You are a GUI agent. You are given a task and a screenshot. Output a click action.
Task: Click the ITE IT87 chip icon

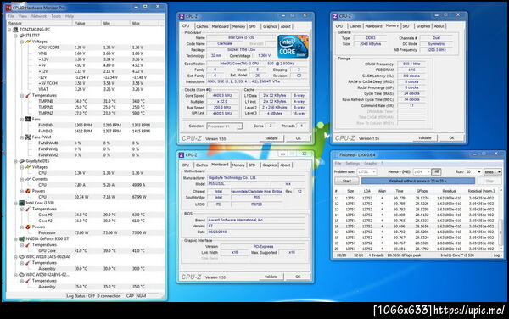[x=22, y=36]
